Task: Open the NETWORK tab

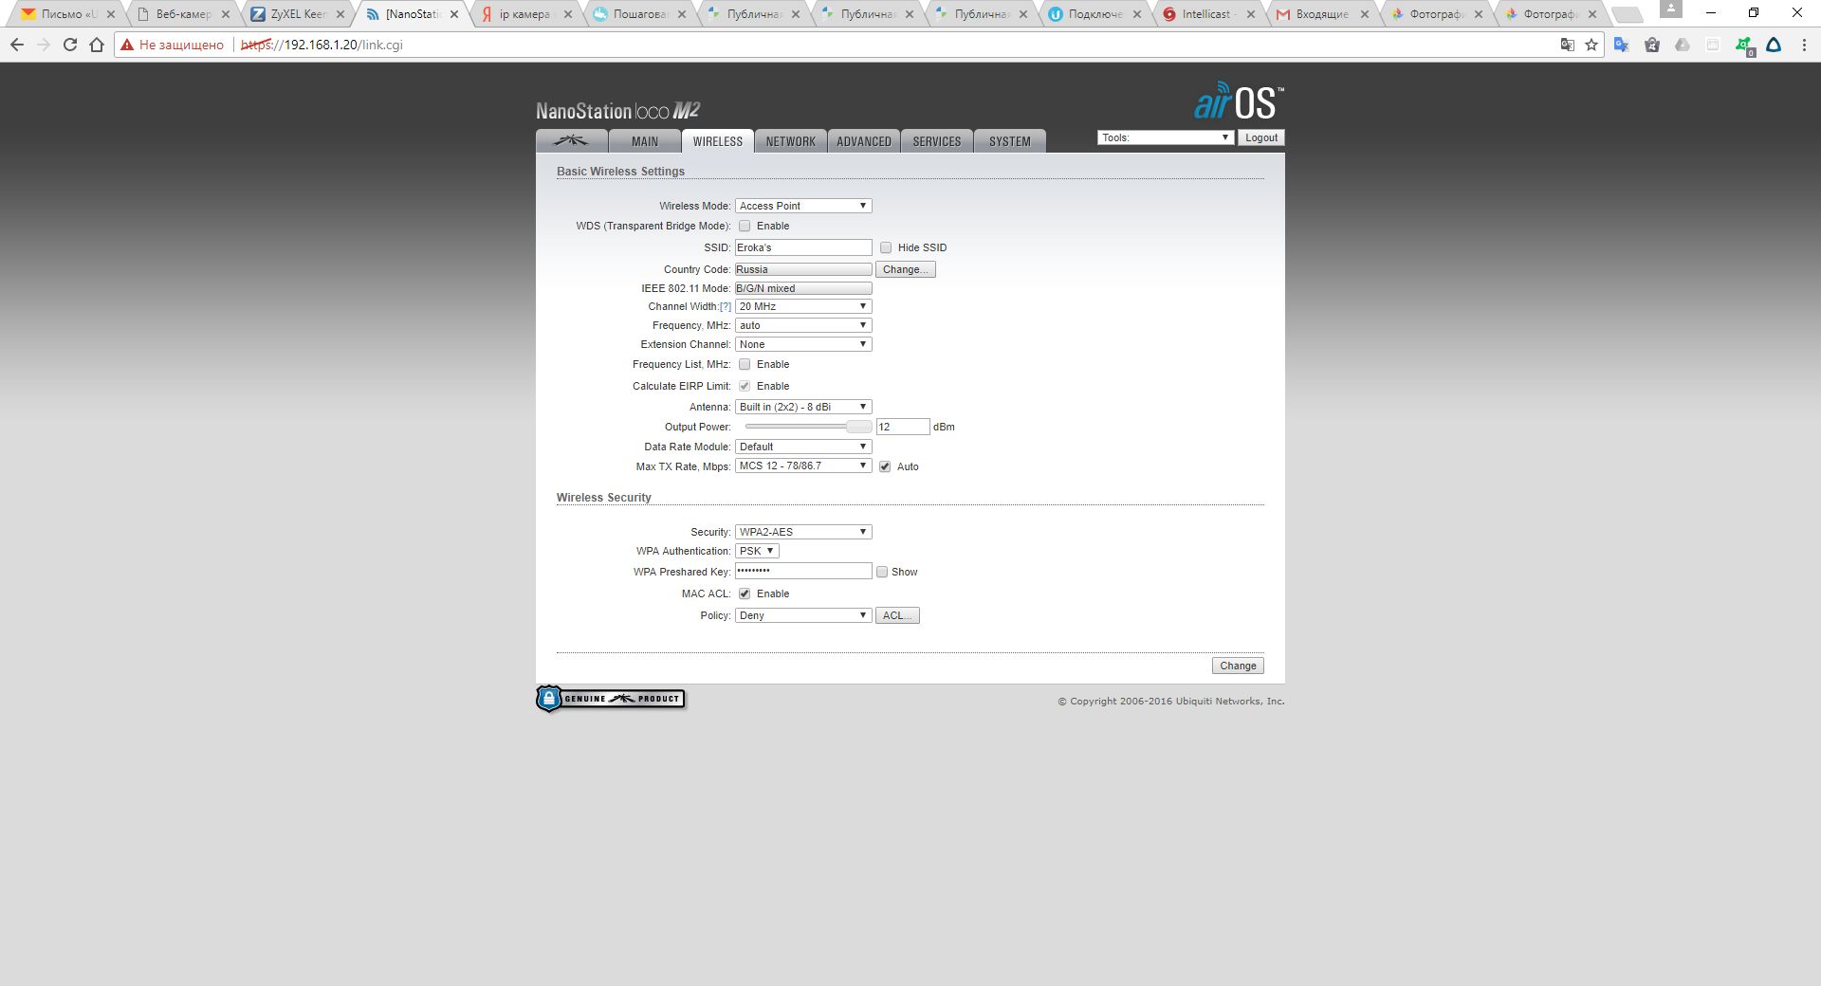Action: (791, 141)
